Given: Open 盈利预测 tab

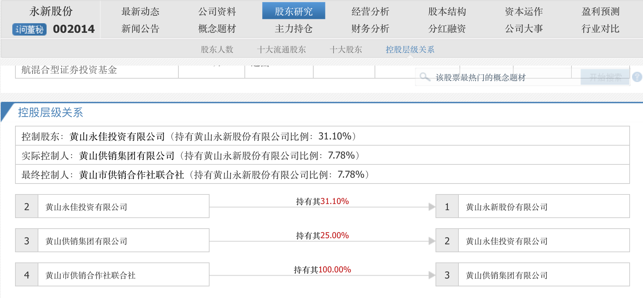Looking at the screenshot, I should 600,12.
